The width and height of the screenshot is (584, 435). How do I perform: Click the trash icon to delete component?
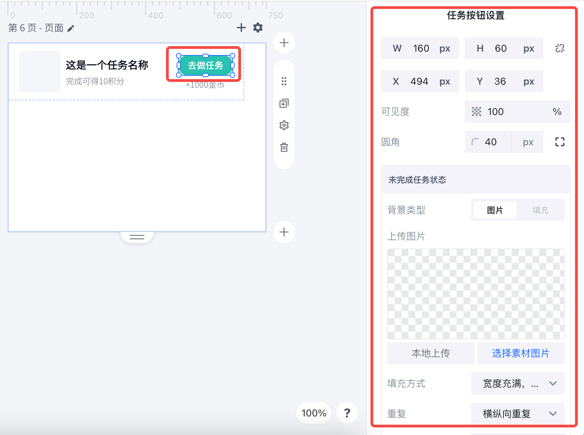tap(284, 147)
